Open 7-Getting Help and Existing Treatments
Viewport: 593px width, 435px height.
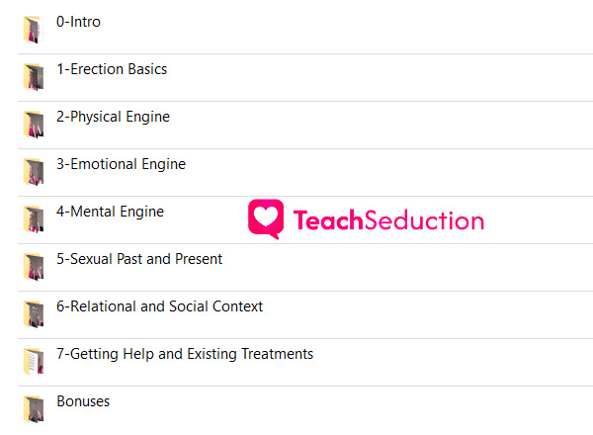[x=185, y=354]
